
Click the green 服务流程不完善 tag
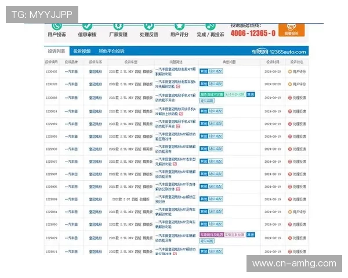212,94
